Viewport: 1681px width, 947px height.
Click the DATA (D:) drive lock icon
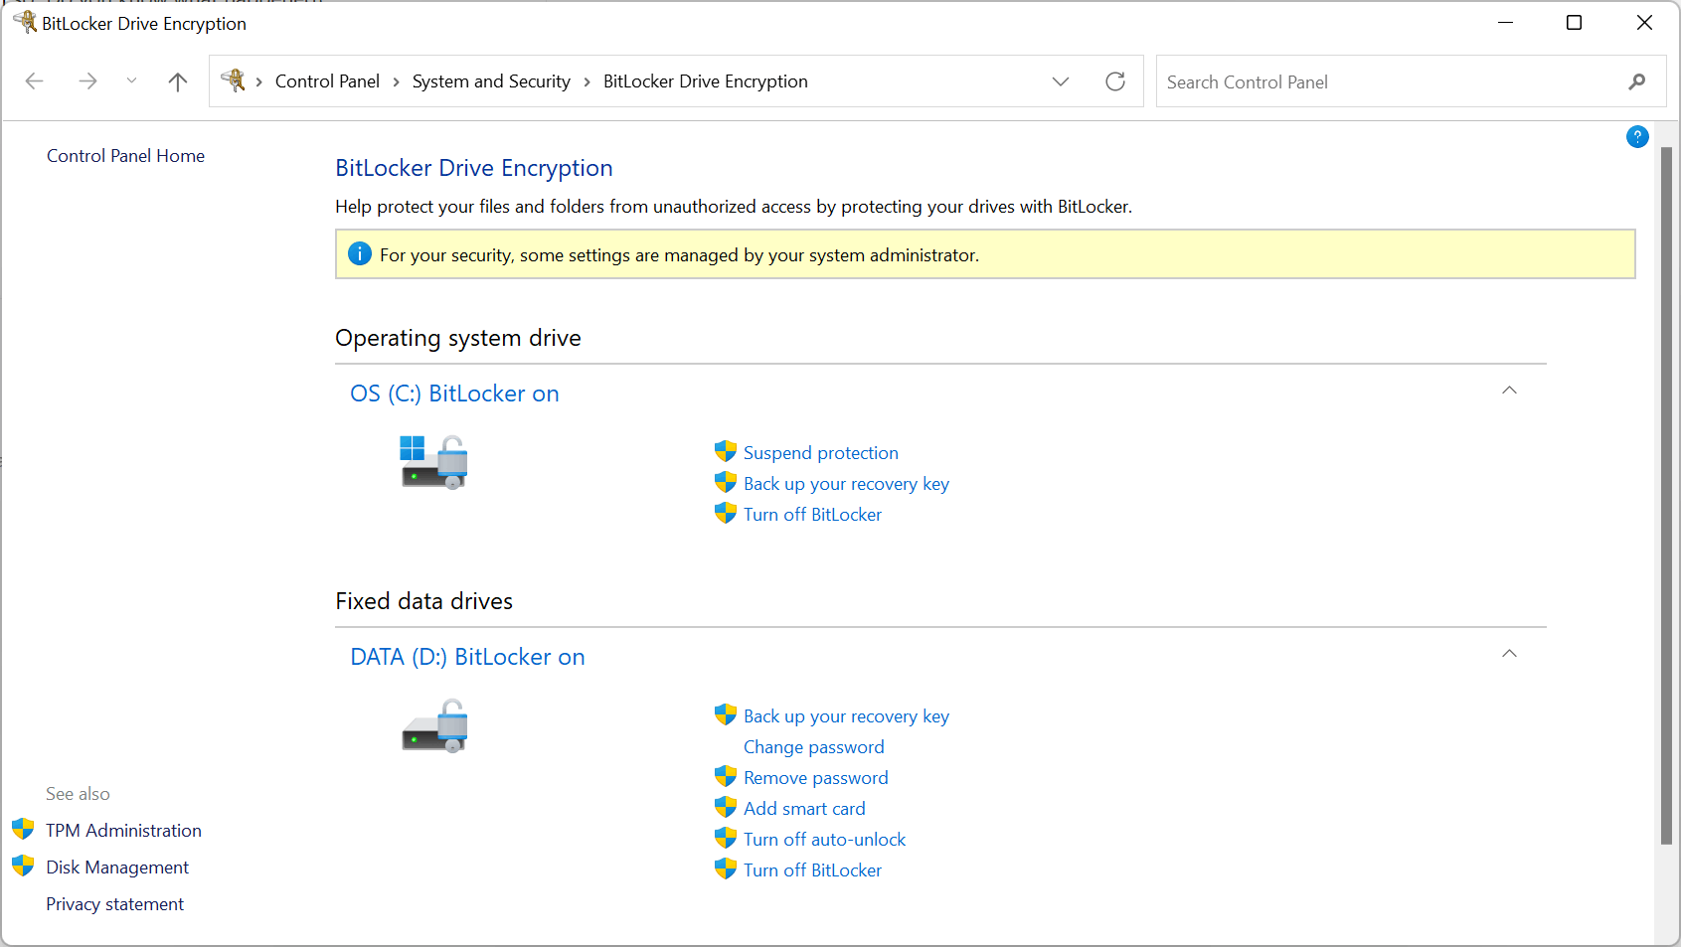[x=434, y=726]
